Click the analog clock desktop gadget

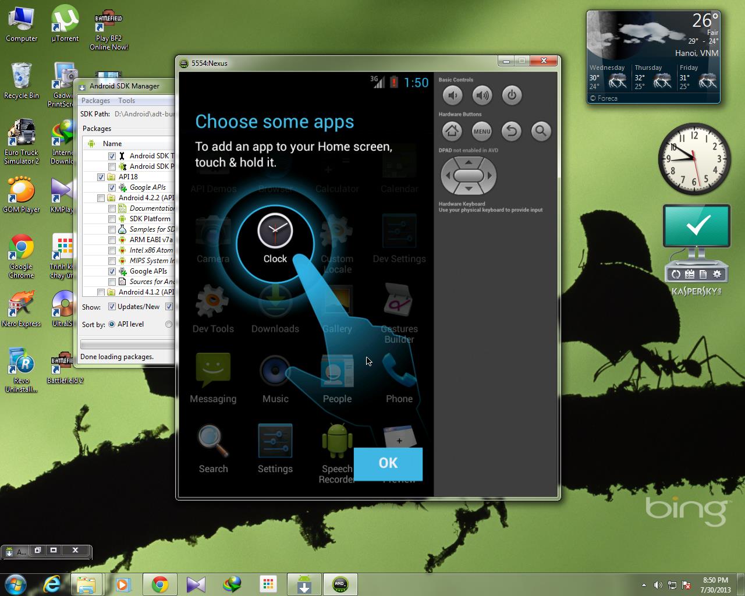point(694,158)
